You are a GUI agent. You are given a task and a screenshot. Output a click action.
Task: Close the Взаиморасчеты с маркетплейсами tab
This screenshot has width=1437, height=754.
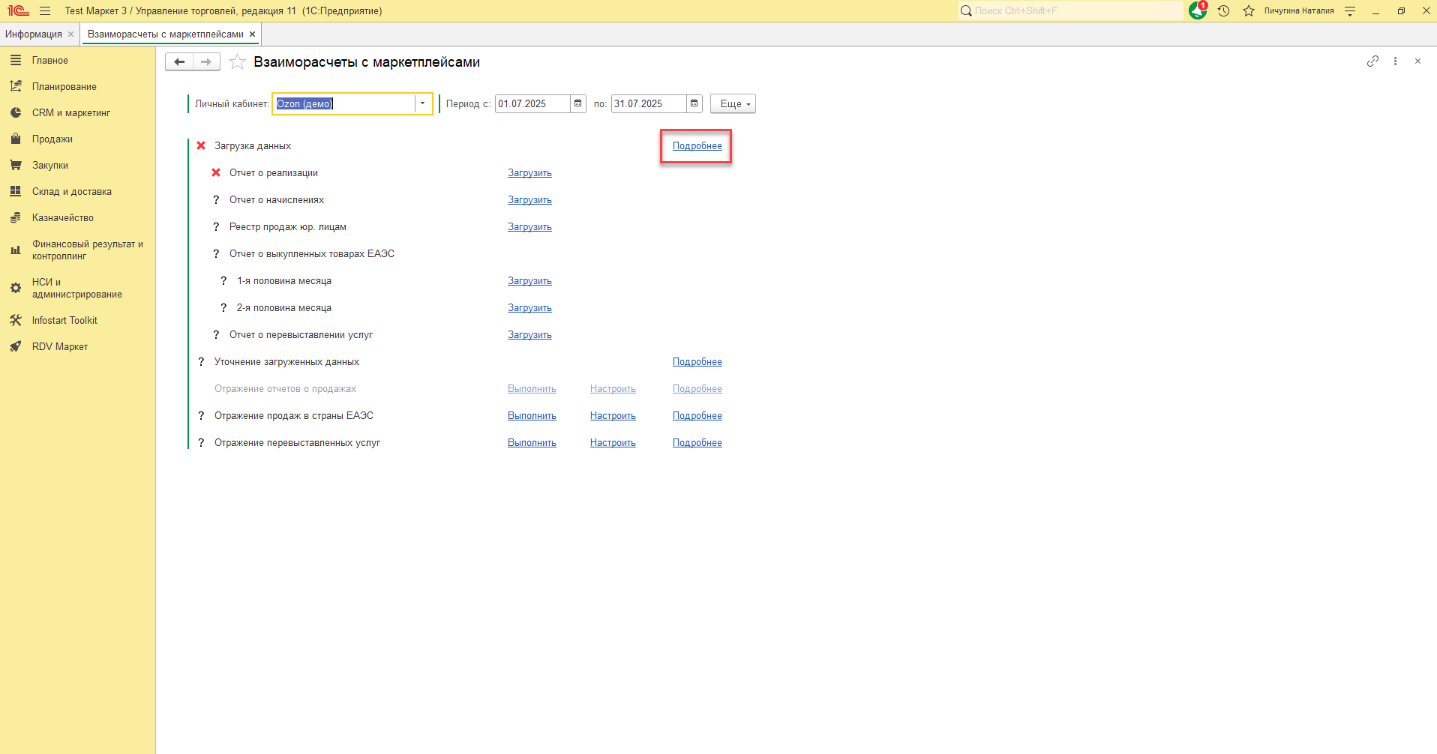coord(253,34)
